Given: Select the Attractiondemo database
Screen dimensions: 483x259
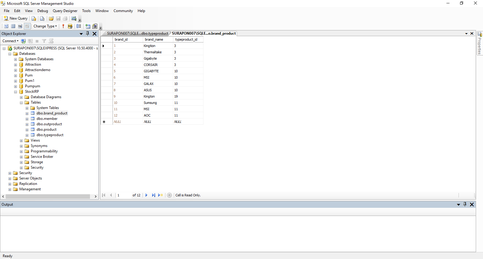Looking at the screenshot, I should [x=38, y=70].
